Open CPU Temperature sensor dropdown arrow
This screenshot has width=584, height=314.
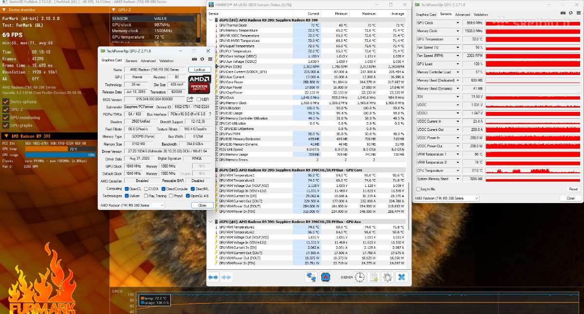(457, 171)
